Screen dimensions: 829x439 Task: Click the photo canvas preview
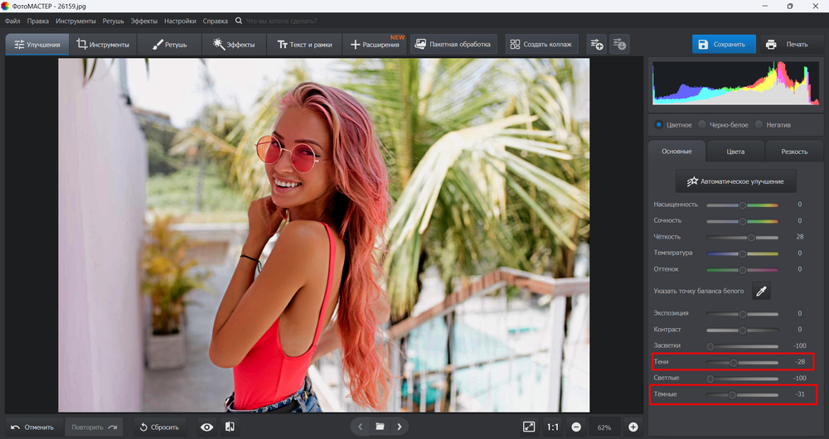323,235
